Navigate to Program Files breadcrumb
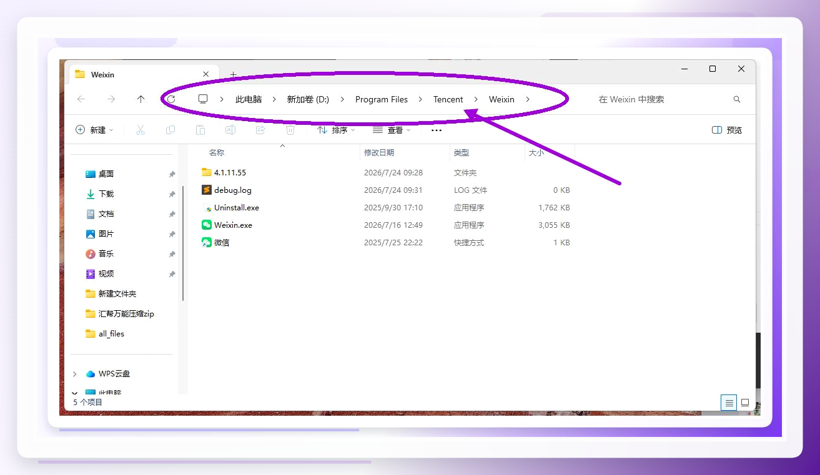The height and width of the screenshot is (475, 820). point(382,99)
